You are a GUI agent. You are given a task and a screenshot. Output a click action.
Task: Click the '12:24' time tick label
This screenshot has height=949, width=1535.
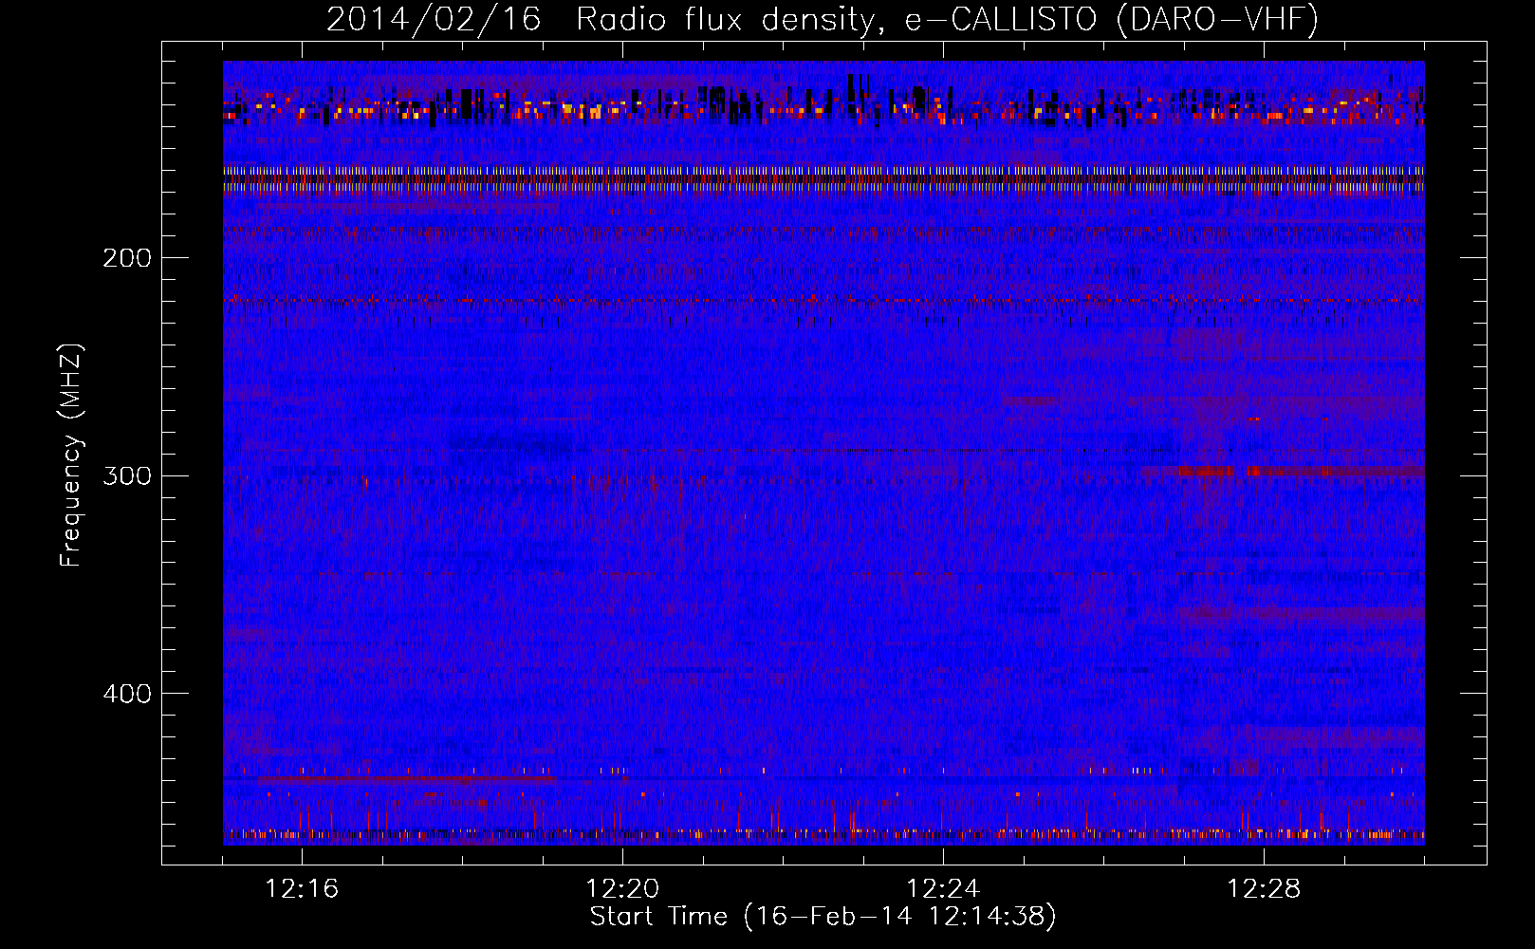point(943,889)
